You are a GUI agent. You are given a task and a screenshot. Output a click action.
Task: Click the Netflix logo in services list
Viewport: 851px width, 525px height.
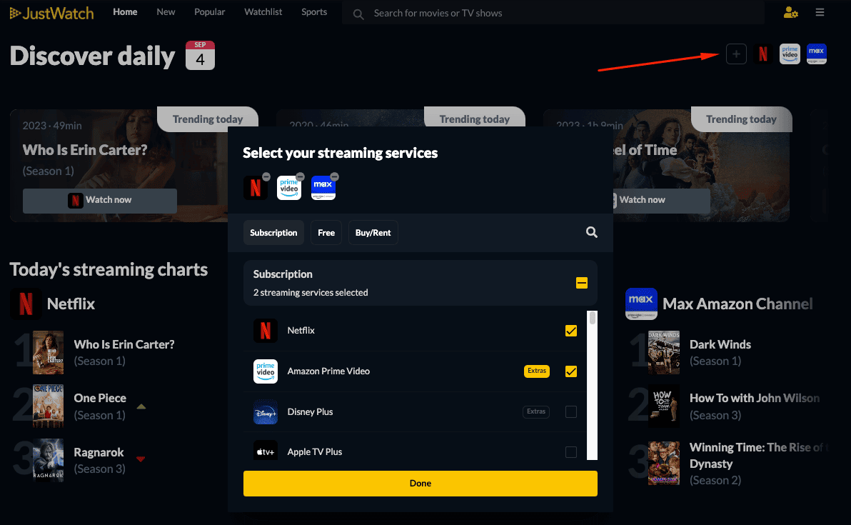(x=266, y=331)
